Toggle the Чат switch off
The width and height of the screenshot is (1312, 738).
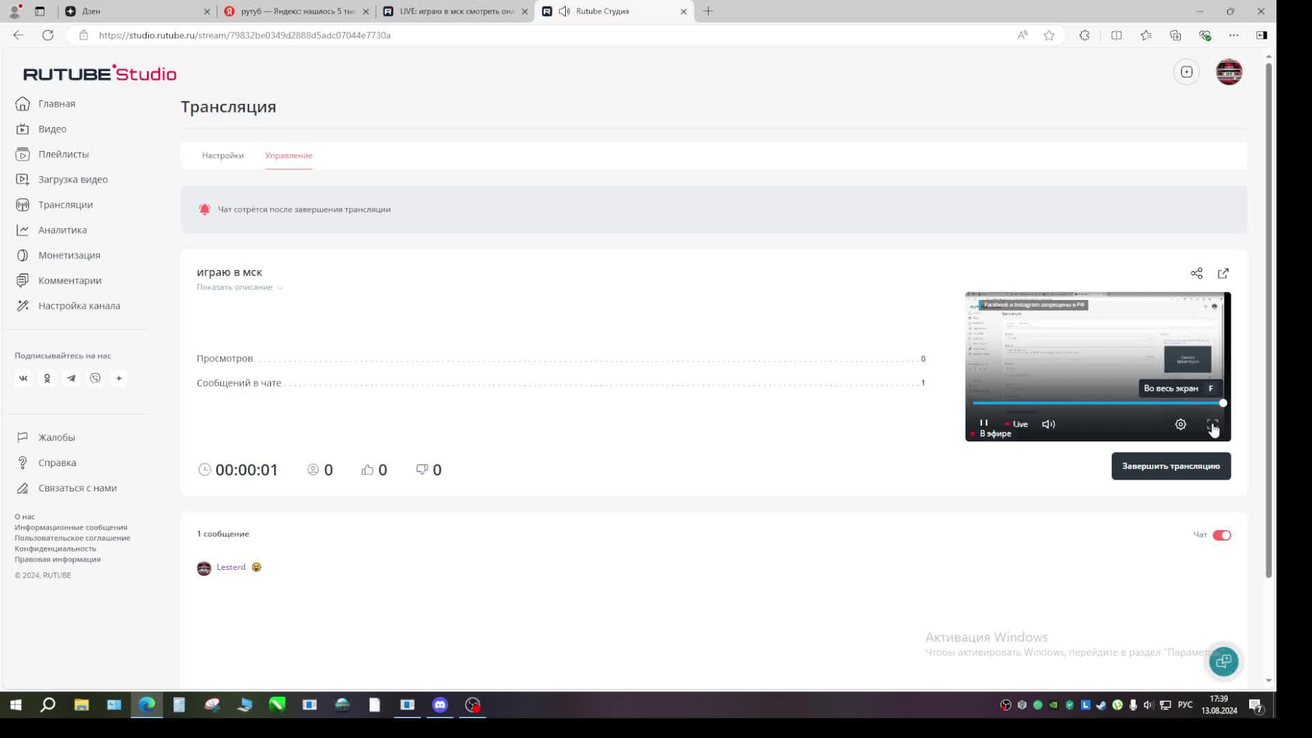(1222, 535)
